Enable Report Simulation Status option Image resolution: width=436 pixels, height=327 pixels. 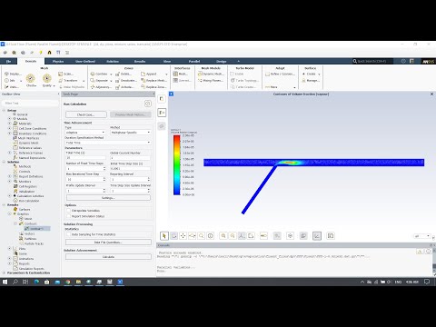[68, 216]
